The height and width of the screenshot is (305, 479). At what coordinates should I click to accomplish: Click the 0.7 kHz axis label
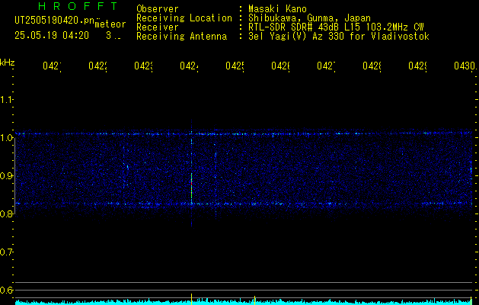(x=6, y=252)
